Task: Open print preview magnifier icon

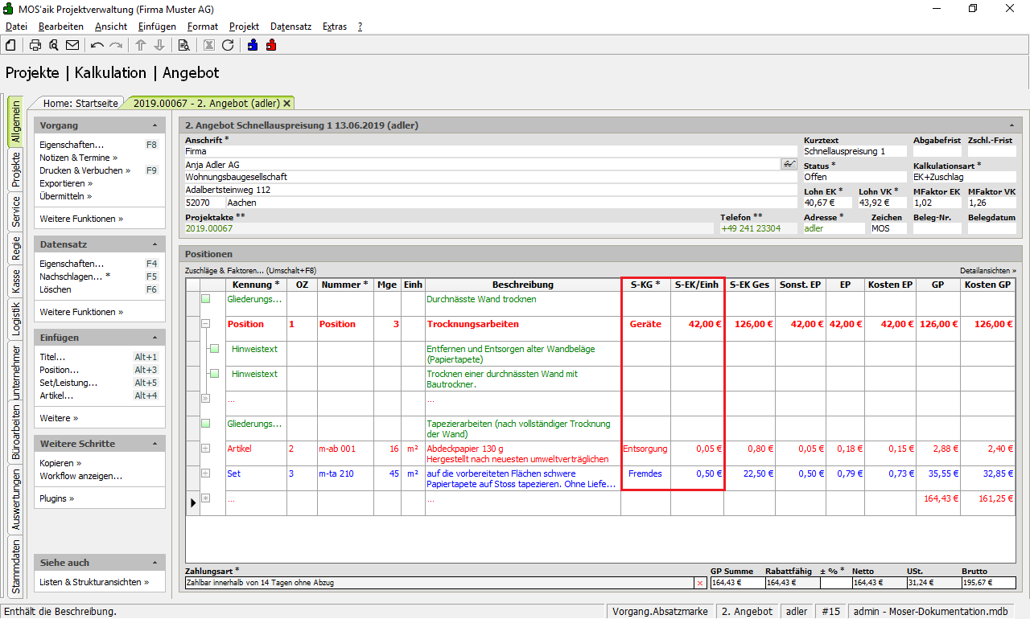Action: 54,45
